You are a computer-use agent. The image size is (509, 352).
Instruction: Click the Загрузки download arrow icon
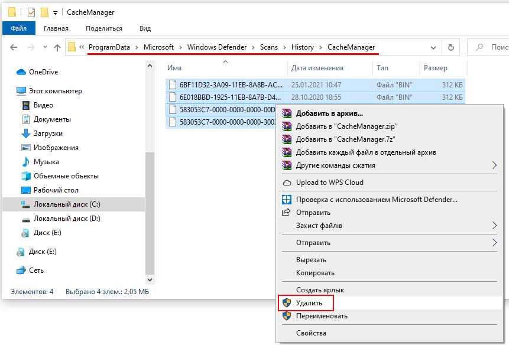tap(25, 133)
